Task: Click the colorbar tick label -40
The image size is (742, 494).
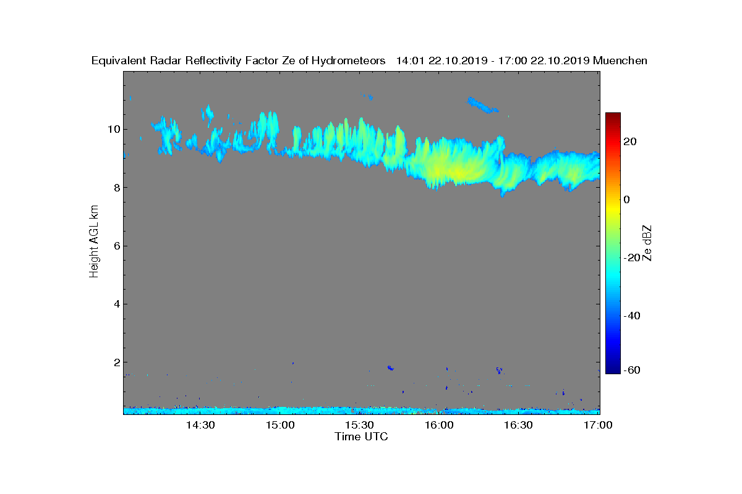Action: pos(631,316)
